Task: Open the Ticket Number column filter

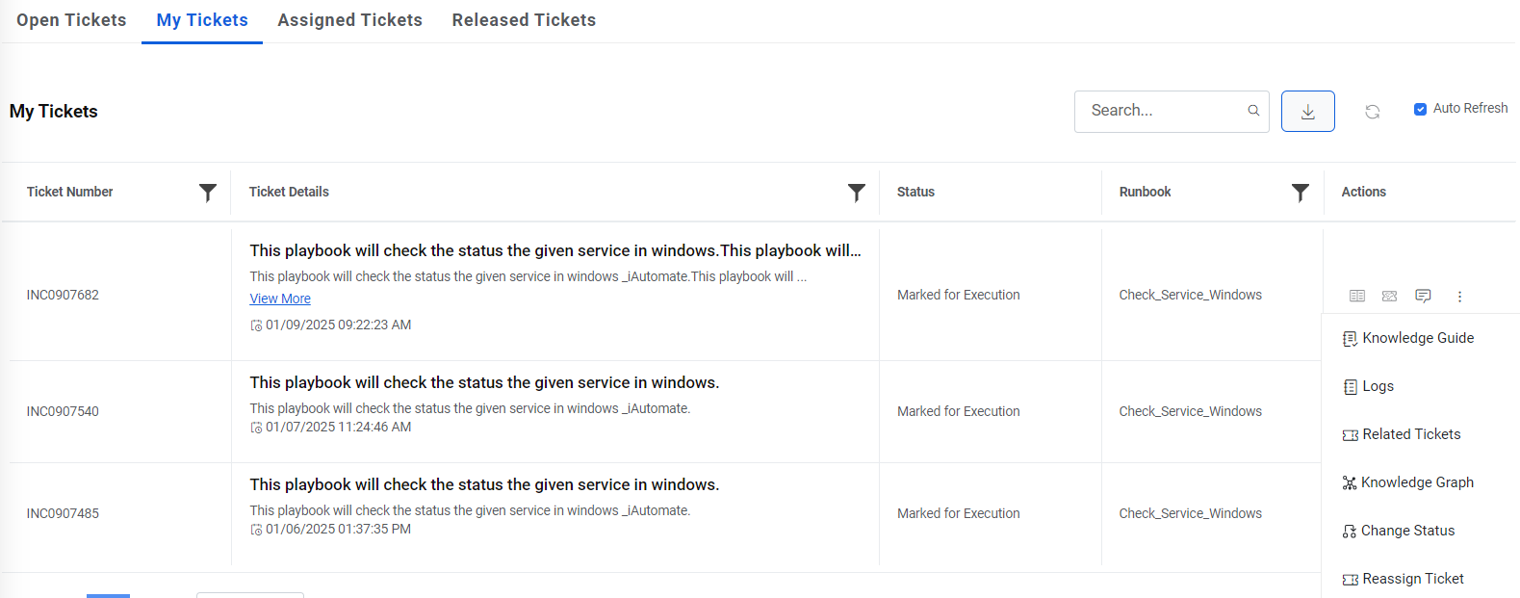Action: click(x=207, y=193)
